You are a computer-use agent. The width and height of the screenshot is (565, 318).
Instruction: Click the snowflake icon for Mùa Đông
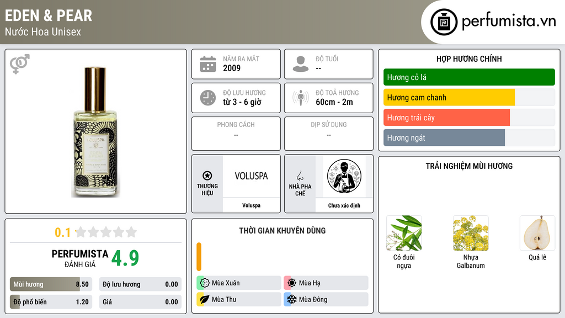coord(292,299)
